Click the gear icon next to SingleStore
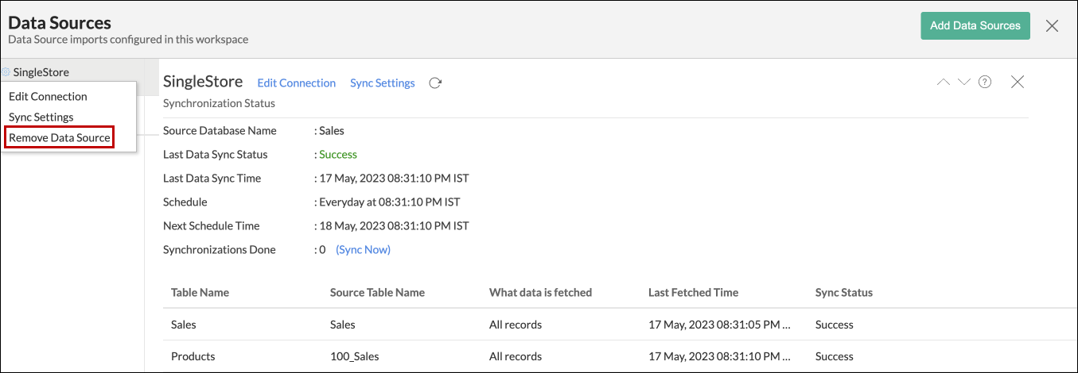 click(6, 72)
